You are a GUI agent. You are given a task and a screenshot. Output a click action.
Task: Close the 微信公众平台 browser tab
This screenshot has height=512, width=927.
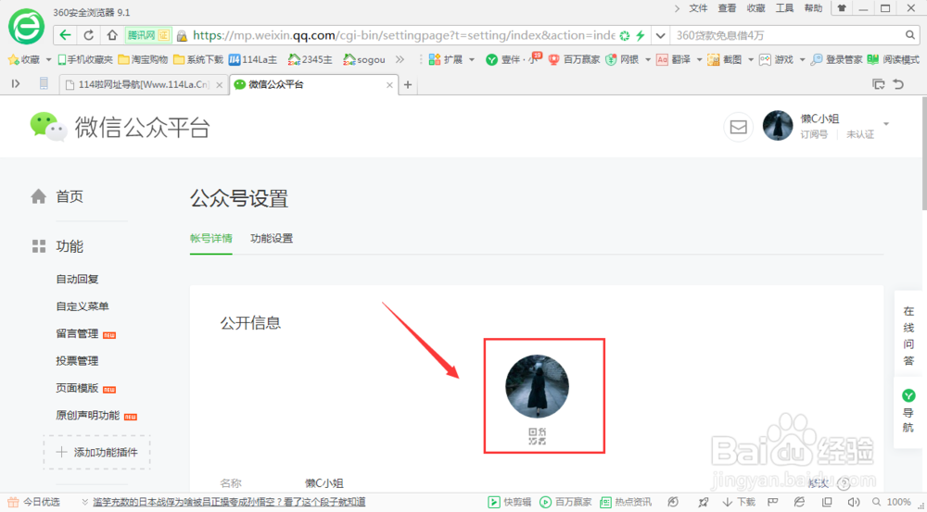pos(389,85)
